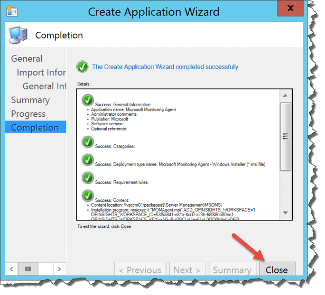Viewport: 325px width, 295px height.
Task: Click the sidebar horizontal scrollbar thumb
Action: [x=28, y=269]
